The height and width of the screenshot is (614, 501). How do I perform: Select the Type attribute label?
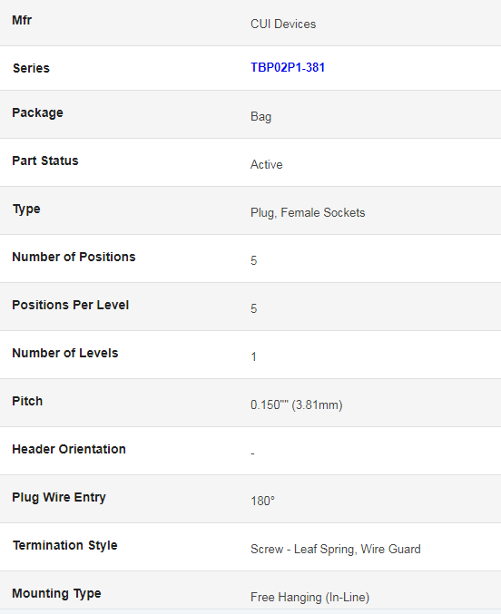click(x=26, y=210)
